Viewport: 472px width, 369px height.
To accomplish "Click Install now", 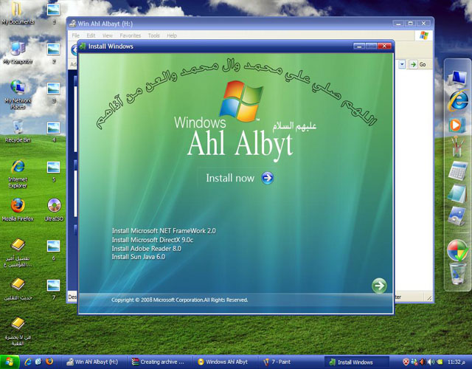I will [x=230, y=178].
